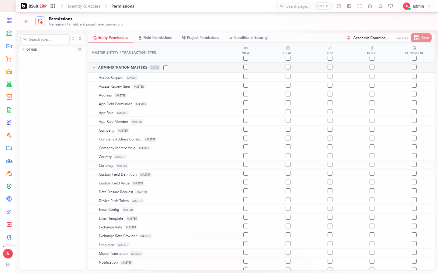Toggle the sidebar panel layout icon

[349, 6]
